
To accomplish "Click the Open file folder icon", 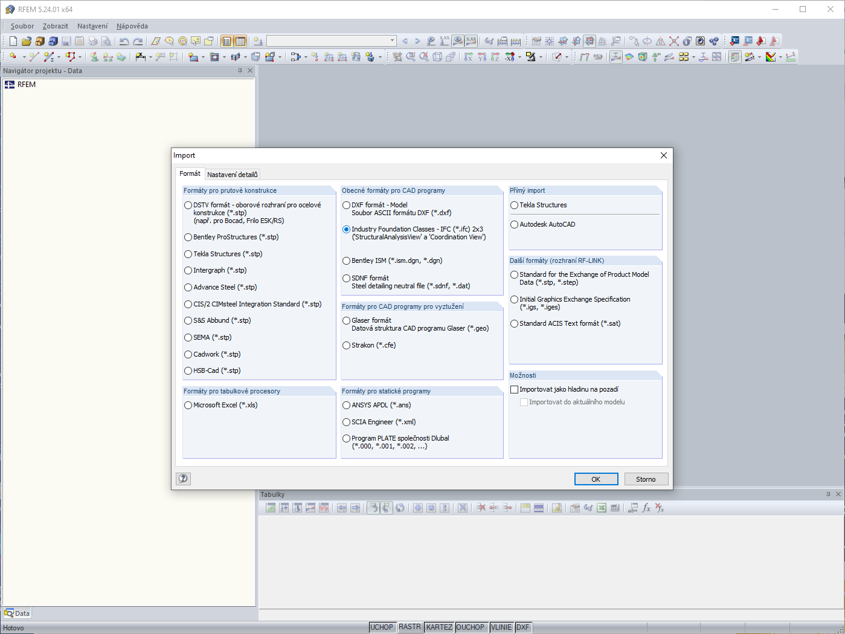I will coord(26,40).
